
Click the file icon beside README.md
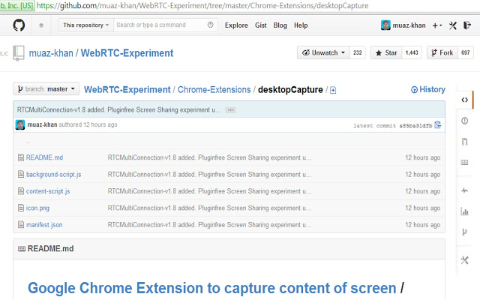21,157
